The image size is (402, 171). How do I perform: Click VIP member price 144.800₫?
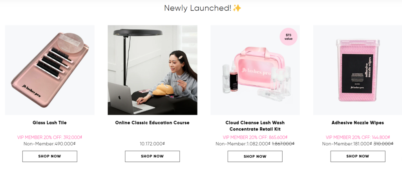pyautogui.click(x=380, y=137)
